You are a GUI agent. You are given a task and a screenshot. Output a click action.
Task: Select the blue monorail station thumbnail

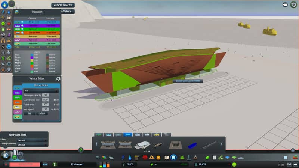tap(191, 144)
